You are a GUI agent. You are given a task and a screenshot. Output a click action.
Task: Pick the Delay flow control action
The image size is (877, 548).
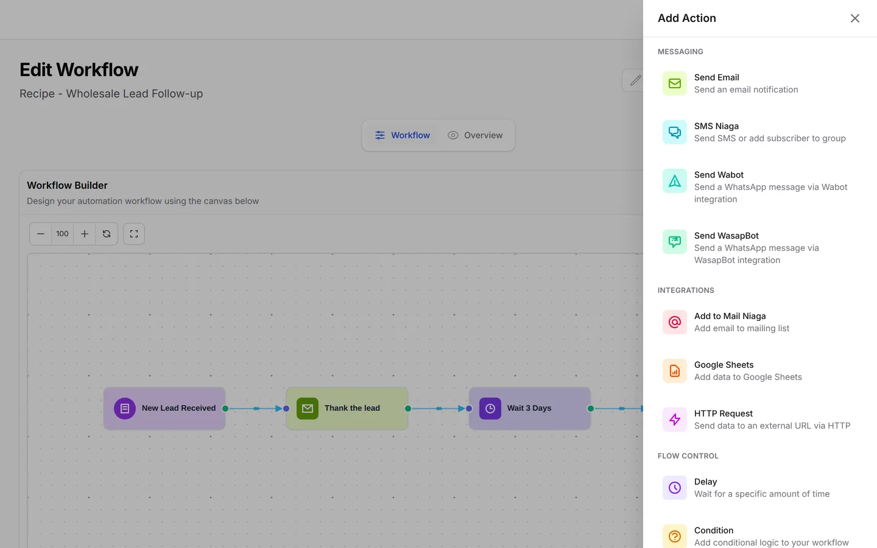(760, 488)
